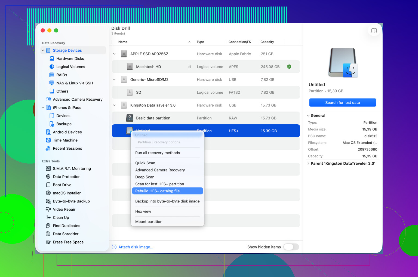Toggle Show hidden items switch
This screenshot has width=418, height=277.
[x=291, y=247]
